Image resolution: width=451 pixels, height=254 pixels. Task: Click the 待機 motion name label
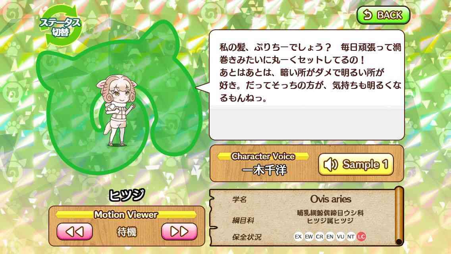(x=127, y=232)
